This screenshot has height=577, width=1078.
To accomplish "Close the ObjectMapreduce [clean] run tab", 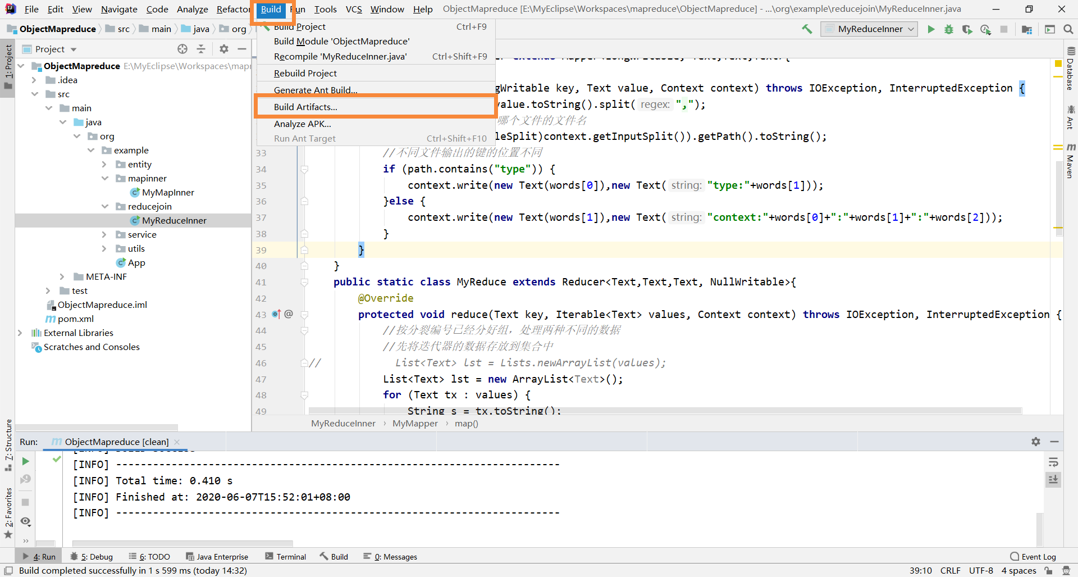I will [177, 442].
